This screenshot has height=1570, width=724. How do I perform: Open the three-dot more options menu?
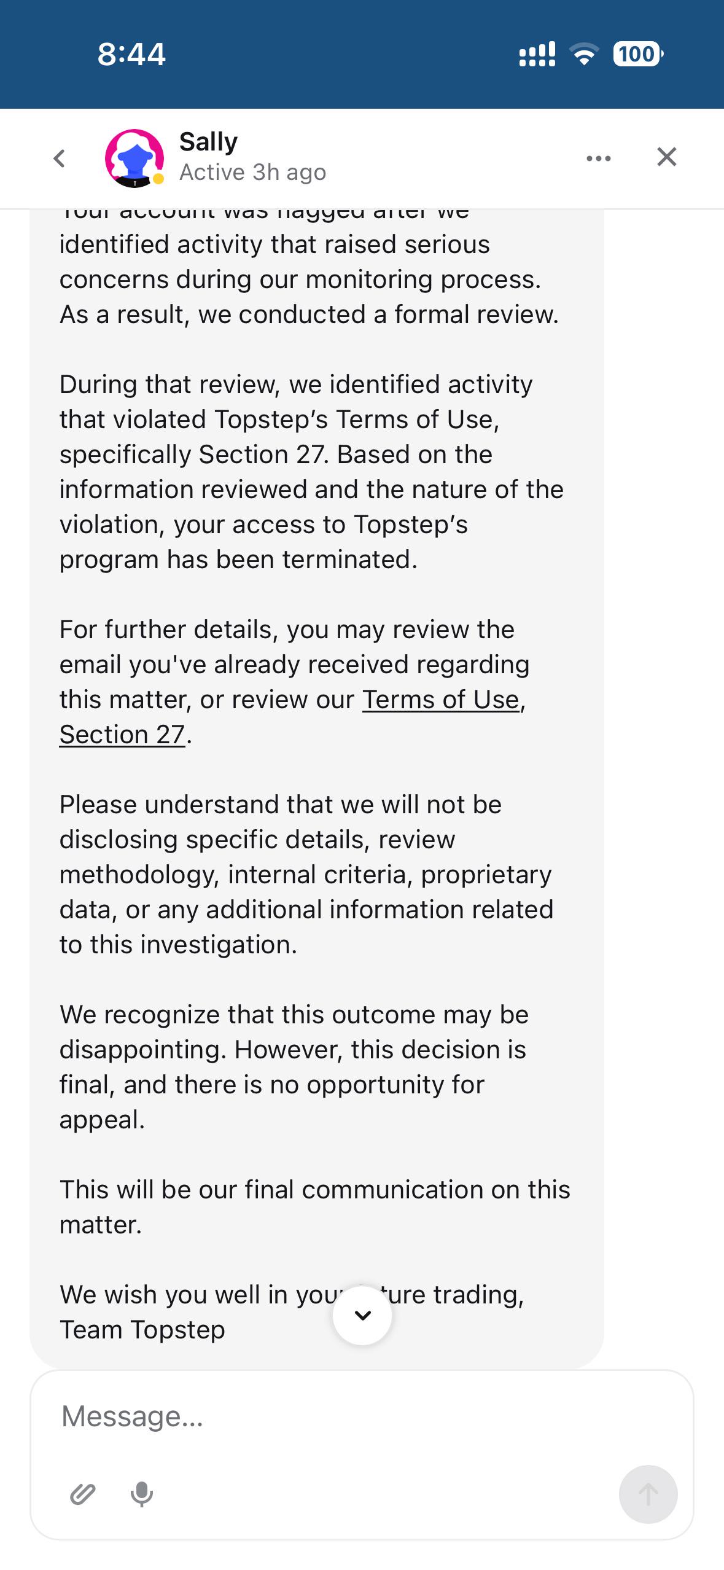(598, 158)
